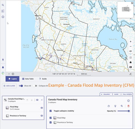Click the Add a Layer button
The image size is (135, 129).
click(9, 86)
